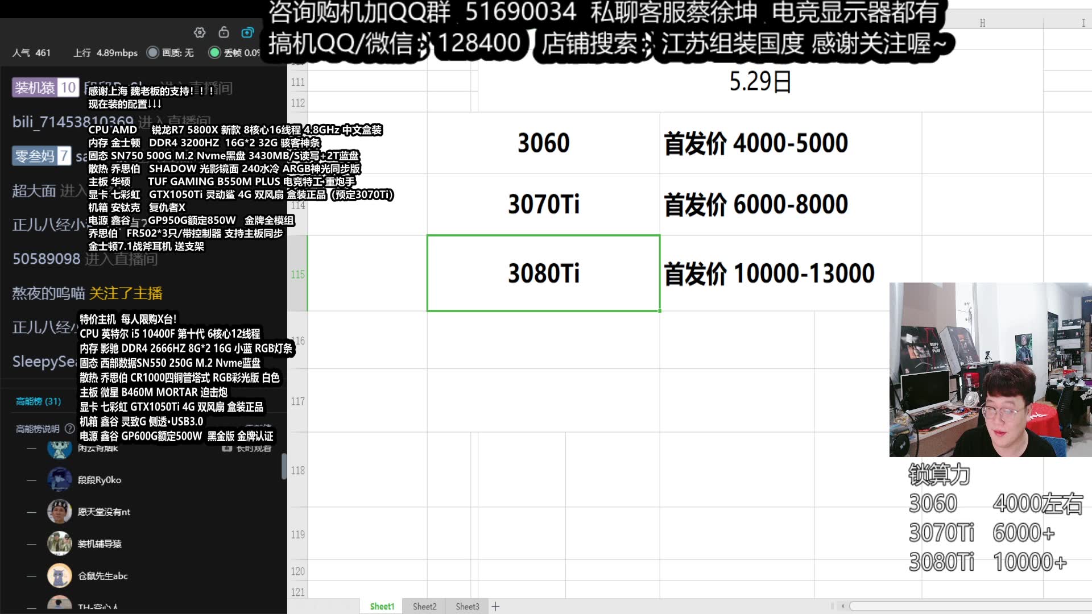The width and height of the screenshot is (1092, 614).
Task: Click row header 115 in the spreadsheet
Action: [298, 273]
